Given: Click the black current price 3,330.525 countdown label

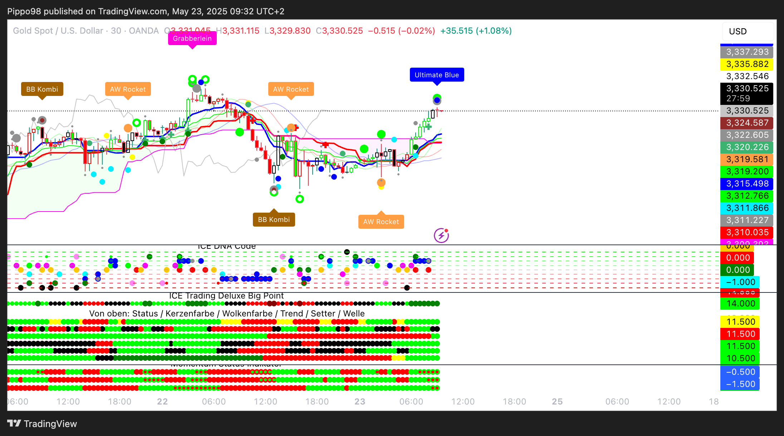Looking at the screenshot, I should pyautogui.click(x=747, y=93).
